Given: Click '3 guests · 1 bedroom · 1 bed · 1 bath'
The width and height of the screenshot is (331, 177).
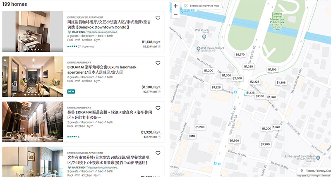Looking at the screenshot, I should coord(90,77).
